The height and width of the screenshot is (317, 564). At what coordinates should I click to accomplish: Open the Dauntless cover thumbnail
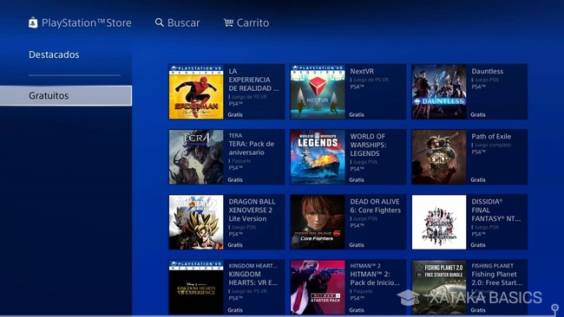(439, 92)
